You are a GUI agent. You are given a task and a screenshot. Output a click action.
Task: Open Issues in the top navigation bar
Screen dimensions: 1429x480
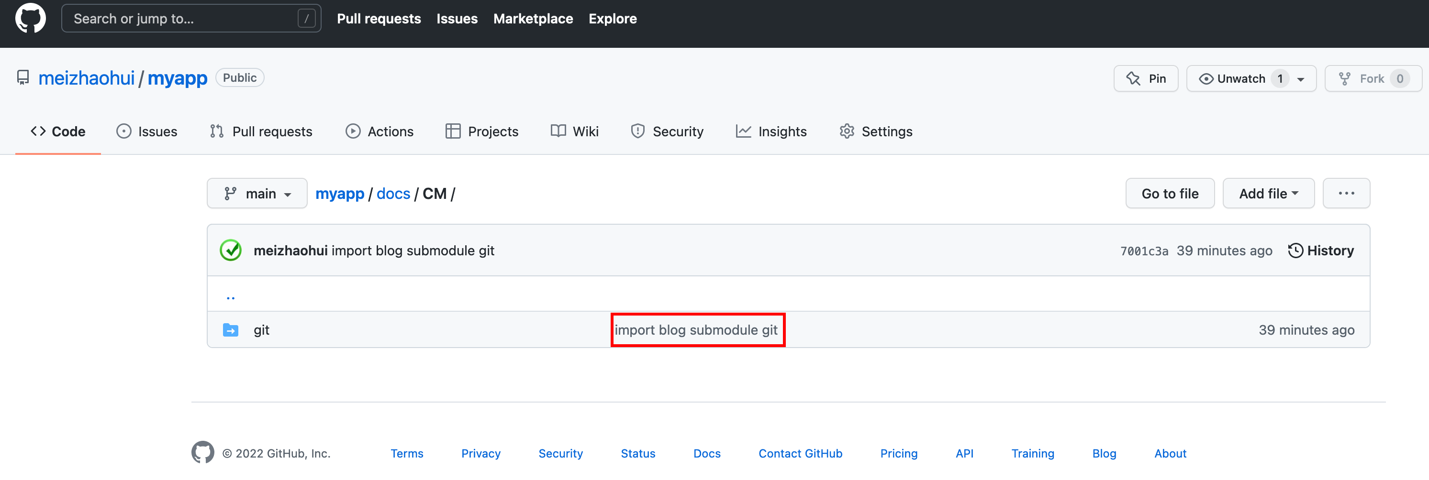pyautogui.click(x=457, y=18)
